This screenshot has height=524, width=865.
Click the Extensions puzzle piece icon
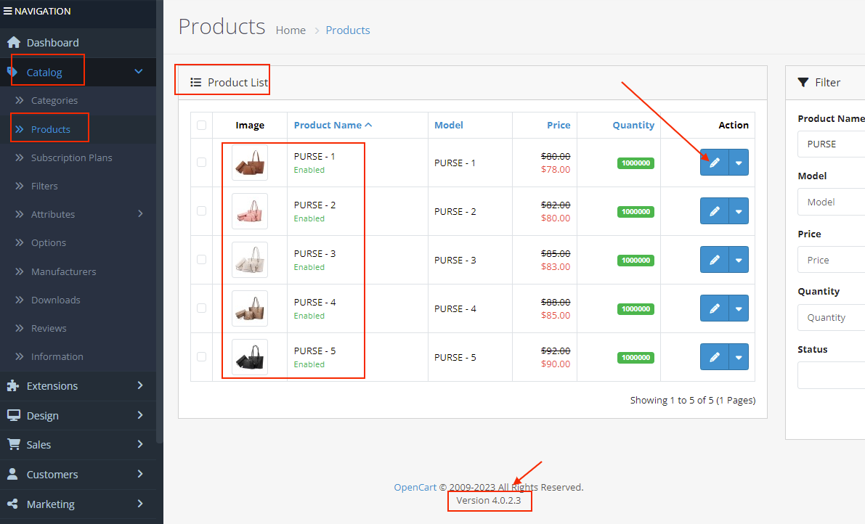pyautogui.click(x=13, y=386)
